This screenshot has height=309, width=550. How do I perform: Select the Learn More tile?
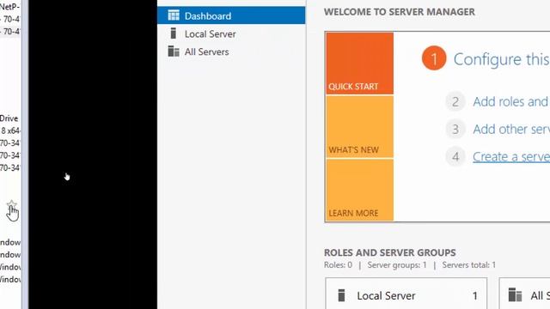359,191
